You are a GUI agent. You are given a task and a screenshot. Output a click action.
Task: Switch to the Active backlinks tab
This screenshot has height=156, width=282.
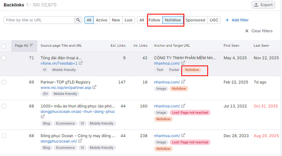tap(101, 20)
